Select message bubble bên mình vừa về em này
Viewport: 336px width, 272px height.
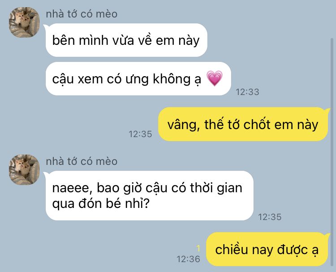coord(126,40)
